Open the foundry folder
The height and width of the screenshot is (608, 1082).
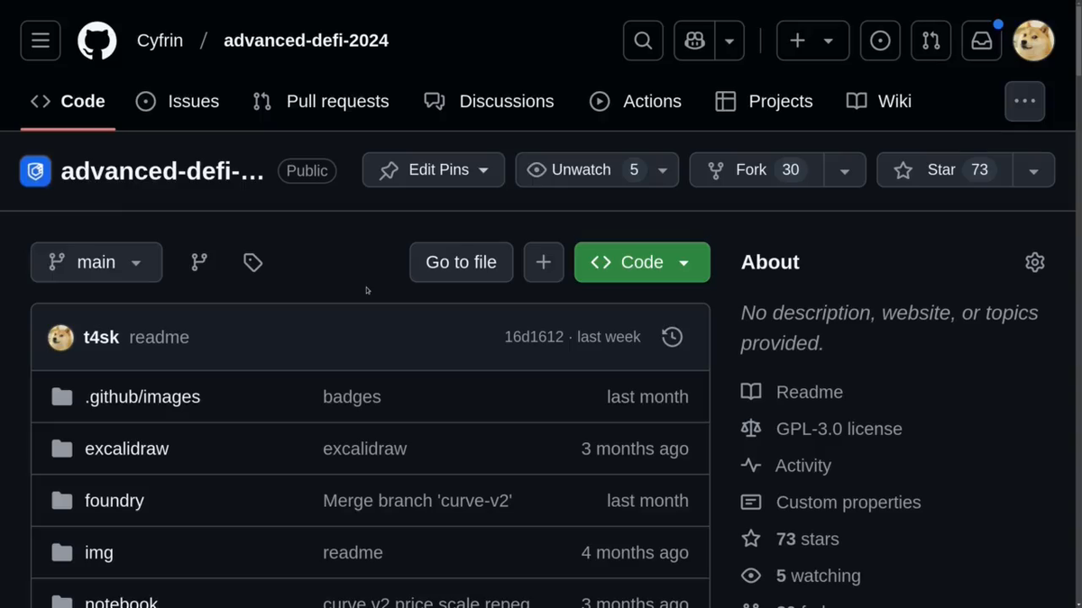point(115,501)
